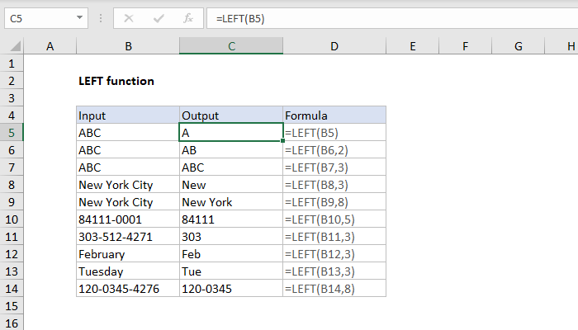Viewport: 578px width, 330px height.
Task: Open the Name Box dropdown arrow
Action: coord(79,16)
